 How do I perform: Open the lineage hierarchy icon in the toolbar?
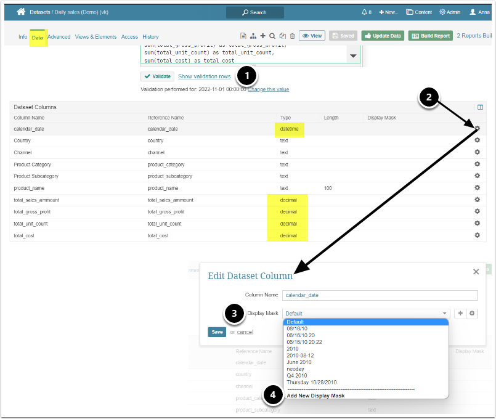click(x=253, y=36)
